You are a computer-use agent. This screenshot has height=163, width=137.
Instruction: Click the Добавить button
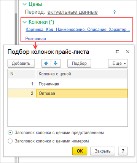21,63
